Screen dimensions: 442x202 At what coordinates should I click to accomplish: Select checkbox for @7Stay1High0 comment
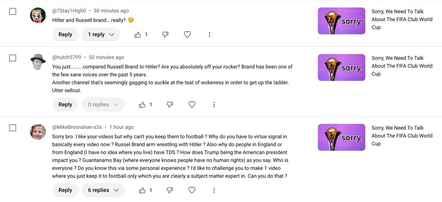[13, 11]
